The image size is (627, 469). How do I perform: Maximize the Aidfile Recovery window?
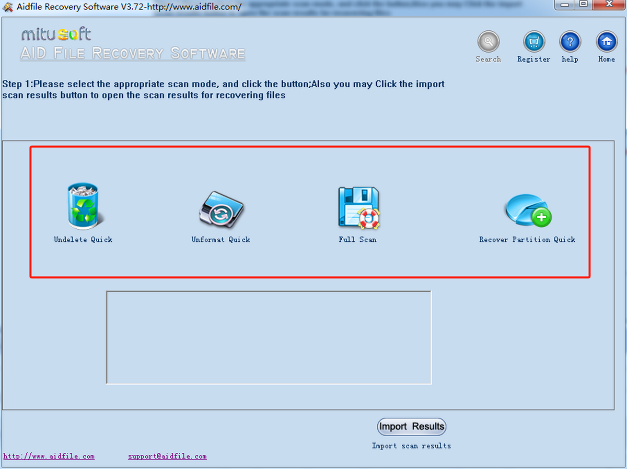pos(584,5)
